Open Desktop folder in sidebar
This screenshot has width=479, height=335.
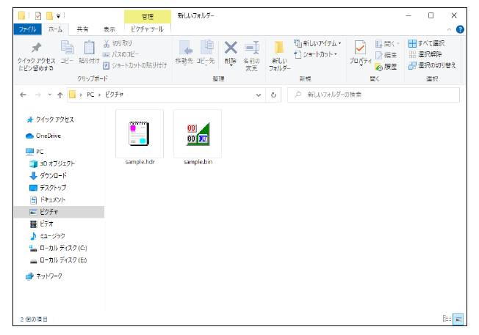[48, 188]
